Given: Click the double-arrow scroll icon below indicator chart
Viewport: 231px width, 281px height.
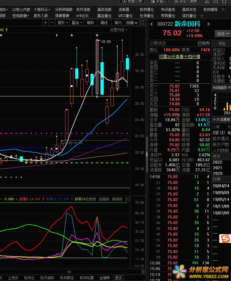Looking at the screenshot, I should [x=143, y=272].
